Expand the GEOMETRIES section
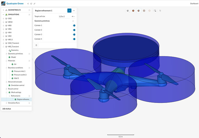 pyautogui.click(x=4, y=10)
